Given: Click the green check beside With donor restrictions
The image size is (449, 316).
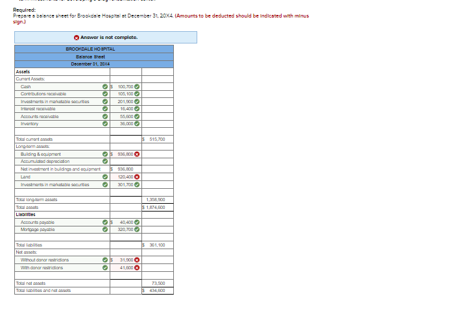Looking at the screenshot, I should coord(105,267).
